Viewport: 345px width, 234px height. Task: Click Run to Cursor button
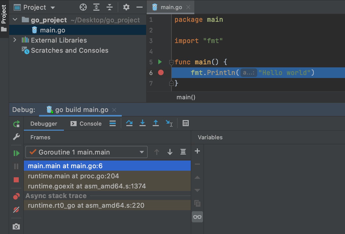pyautogui.click(x=169, y=123)
